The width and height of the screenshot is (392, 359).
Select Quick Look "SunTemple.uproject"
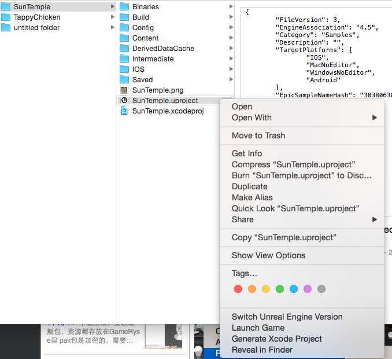tap(302, 208)
